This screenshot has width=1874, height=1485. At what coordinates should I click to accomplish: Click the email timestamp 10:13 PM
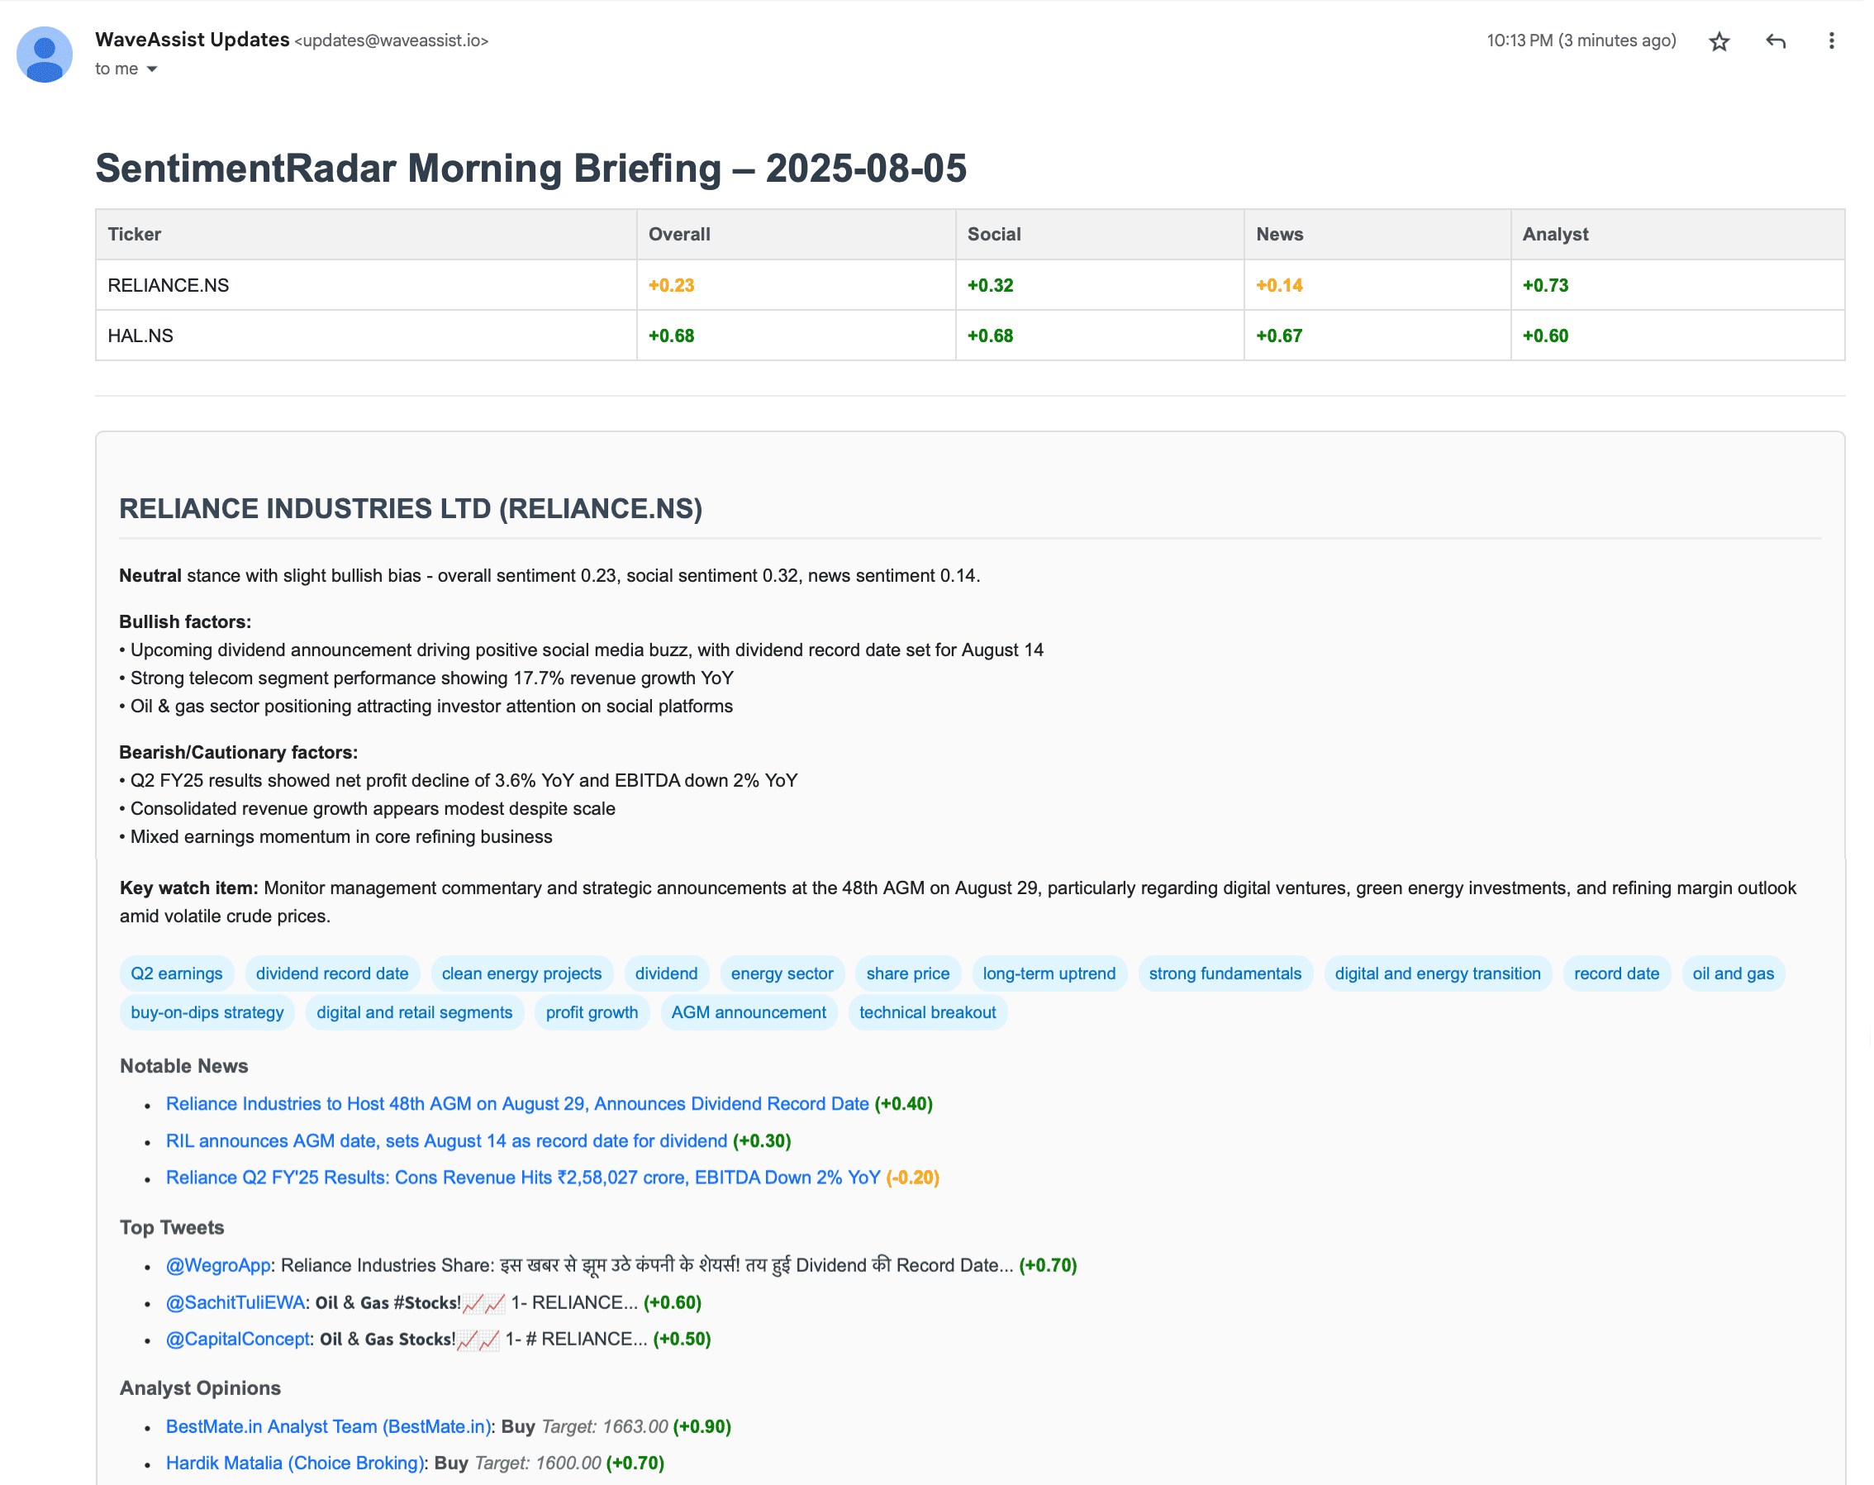point(1581,40)
